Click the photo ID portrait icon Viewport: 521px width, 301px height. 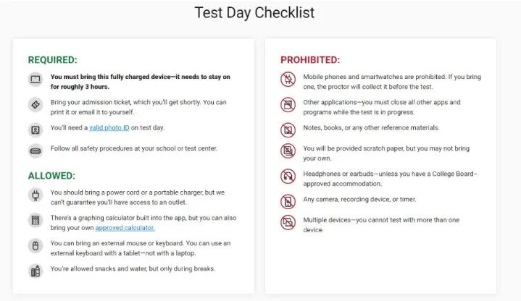click(36, 130)
